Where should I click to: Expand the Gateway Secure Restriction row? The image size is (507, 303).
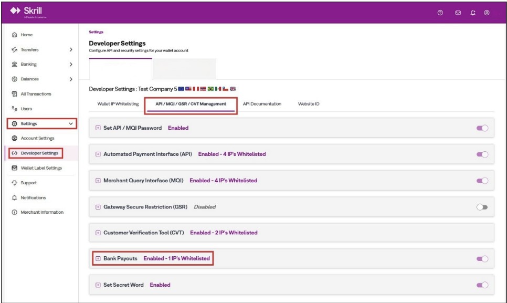98,207
